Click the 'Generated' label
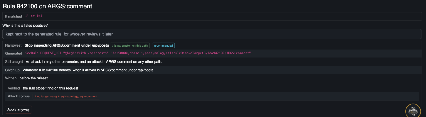 coord(14,54)
